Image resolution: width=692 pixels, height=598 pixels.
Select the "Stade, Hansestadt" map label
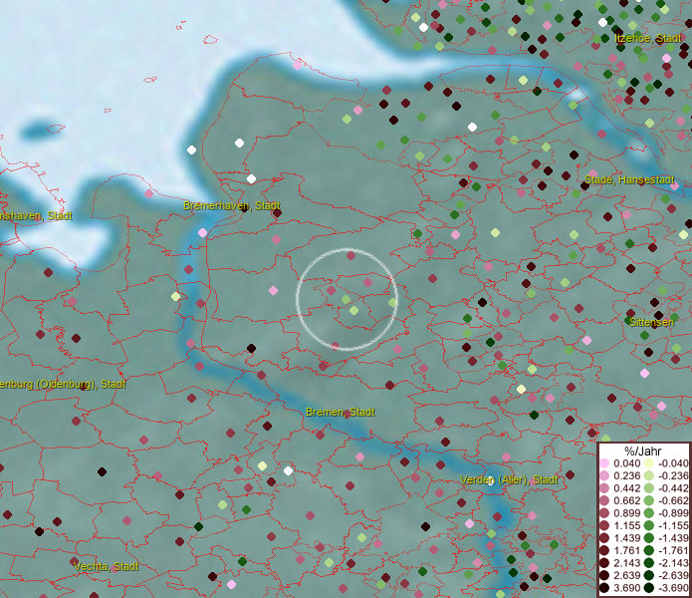(629, 179)
